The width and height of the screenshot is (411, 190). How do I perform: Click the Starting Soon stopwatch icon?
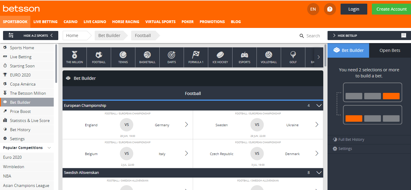[5, 66]
